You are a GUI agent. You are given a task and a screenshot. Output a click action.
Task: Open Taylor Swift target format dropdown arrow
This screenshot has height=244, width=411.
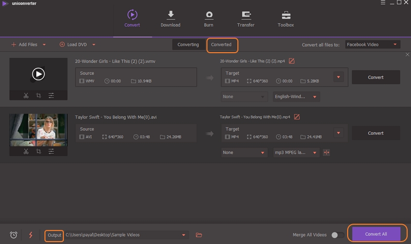(338, 133)
